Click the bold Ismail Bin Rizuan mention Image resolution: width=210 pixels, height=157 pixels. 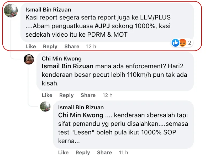coord(67,66)
